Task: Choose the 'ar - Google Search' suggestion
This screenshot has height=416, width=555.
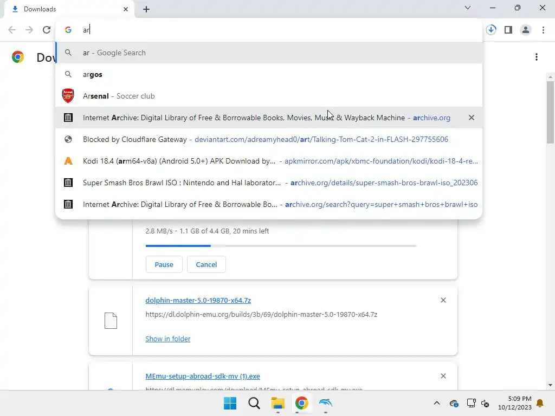Action: [269, 53]
